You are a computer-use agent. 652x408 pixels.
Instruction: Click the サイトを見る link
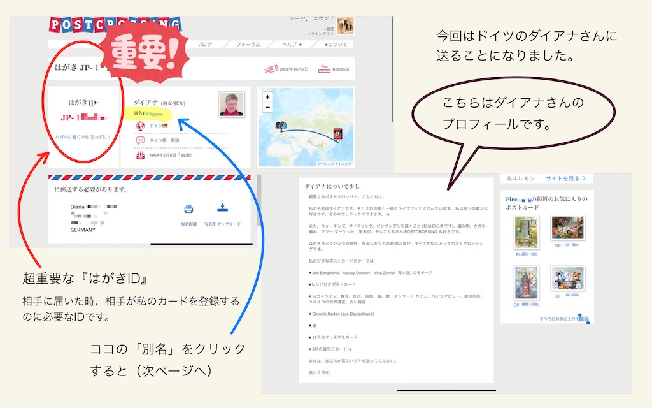click(563, 178)
